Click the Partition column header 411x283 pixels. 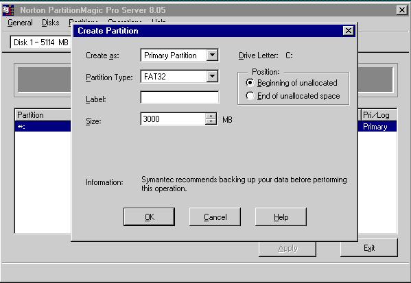tap(43, 115)
